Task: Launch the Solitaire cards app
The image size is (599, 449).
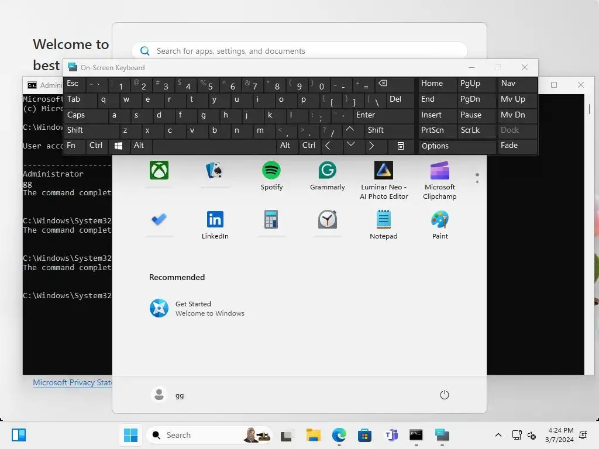Action: [x=215, y=170]
